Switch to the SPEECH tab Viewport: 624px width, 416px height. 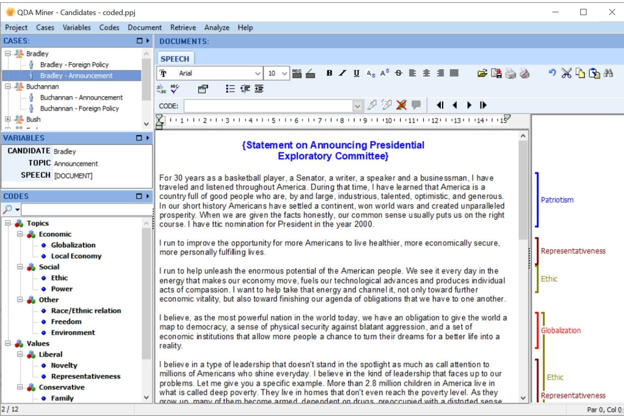175,59
